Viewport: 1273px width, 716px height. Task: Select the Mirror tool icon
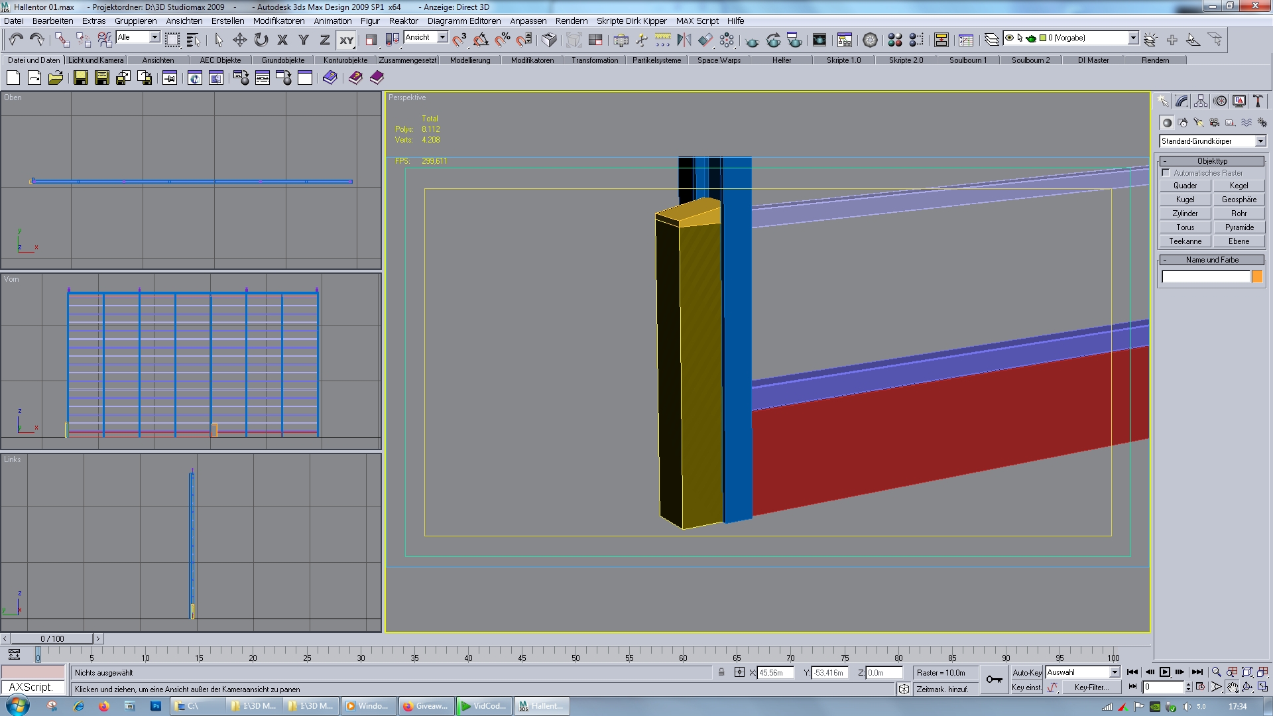(x=684, y=40)
